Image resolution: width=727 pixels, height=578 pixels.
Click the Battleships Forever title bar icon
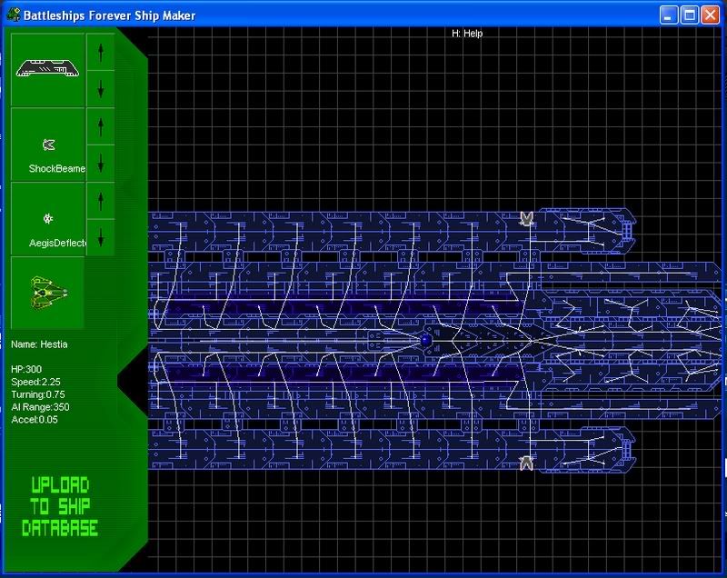[x=14, y=15]
